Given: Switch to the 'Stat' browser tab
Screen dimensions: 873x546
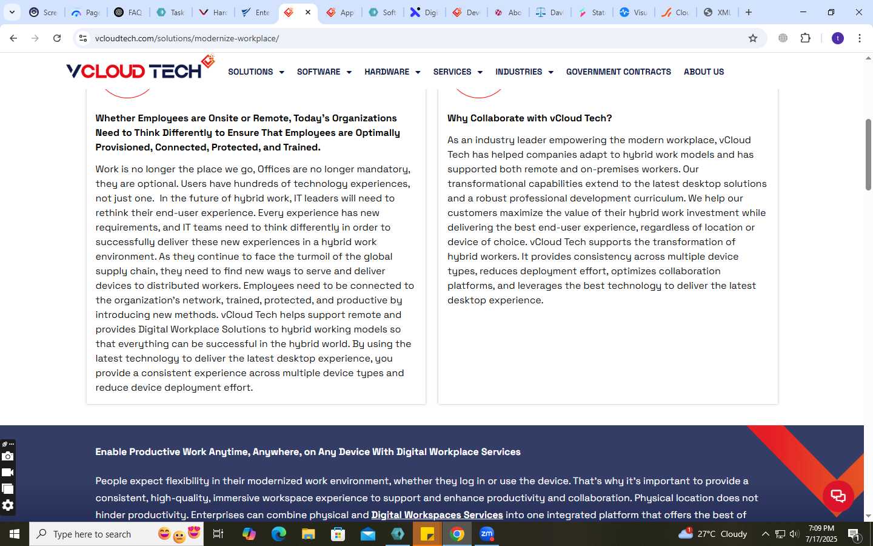Looking at the screenshot, I should (x=591, y=12).
